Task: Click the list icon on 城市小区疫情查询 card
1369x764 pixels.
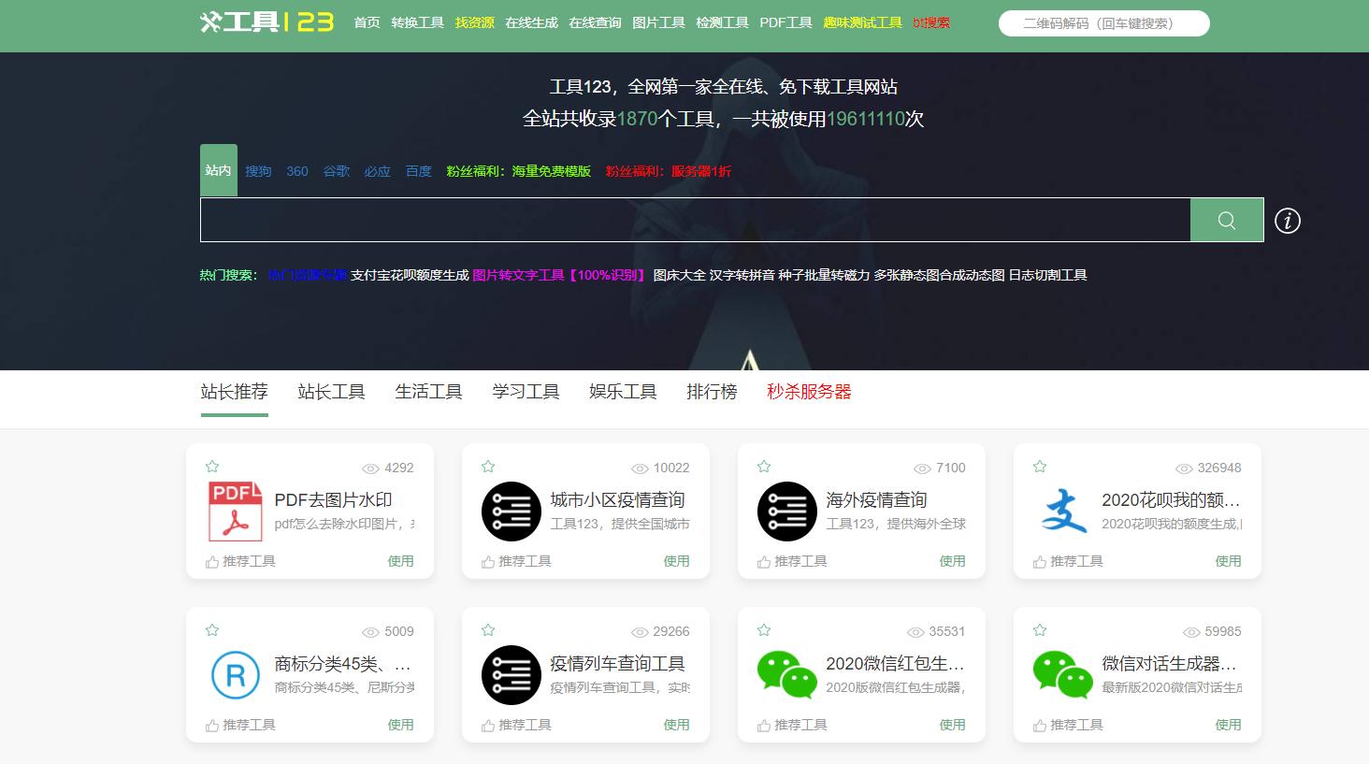Action: point(511,512)
